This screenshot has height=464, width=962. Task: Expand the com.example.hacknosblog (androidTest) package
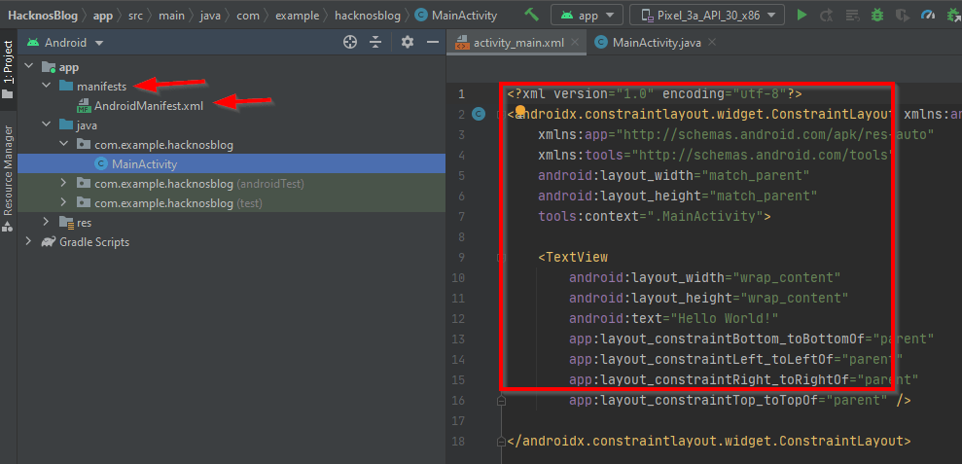pyautogui.click(x=64, y=184)
